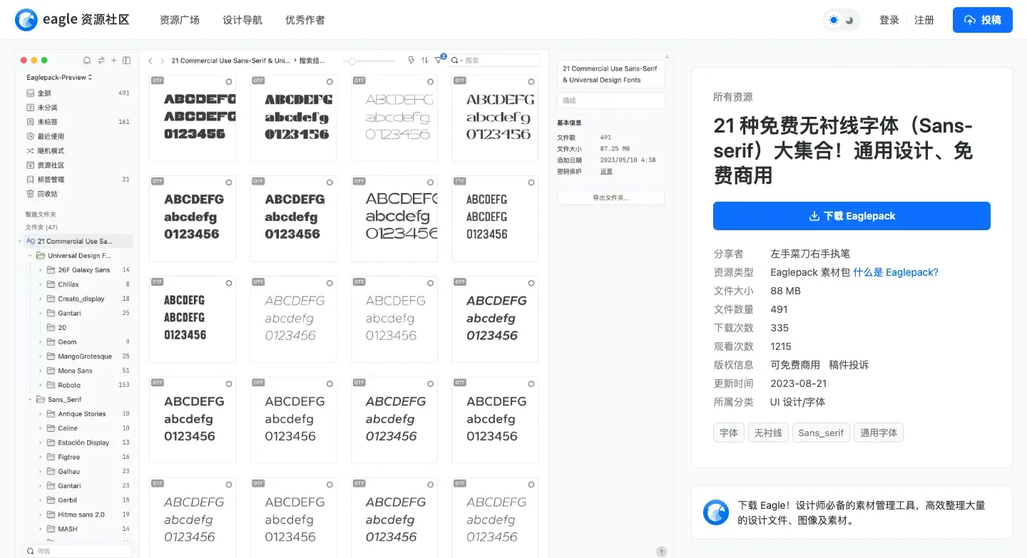The image size is (1027, 558).
Task: Open notifications bell in Eagle sidebar
Action: pos(87,61)
